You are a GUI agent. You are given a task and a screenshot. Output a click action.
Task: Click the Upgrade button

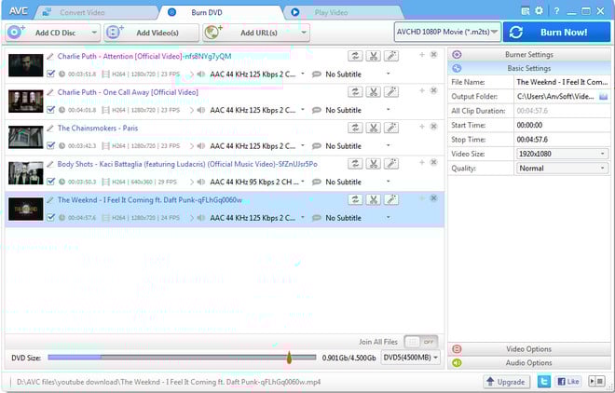(x=506, y=382)
